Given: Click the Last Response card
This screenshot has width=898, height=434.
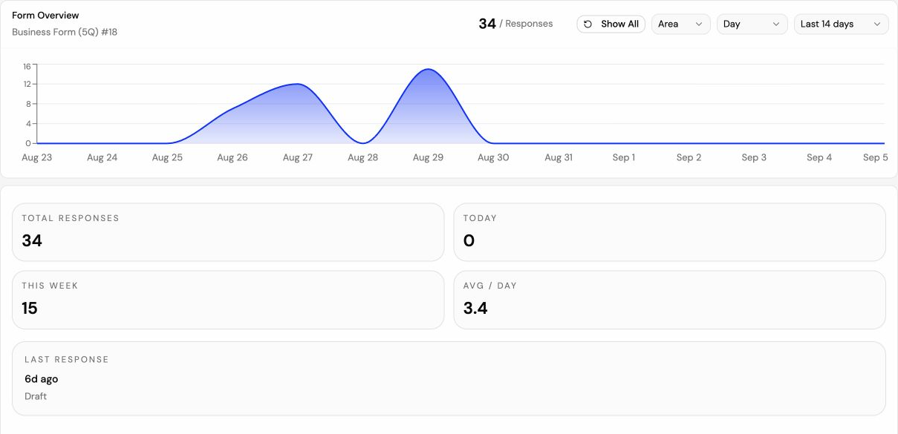Looking at the screenshot, I should [x=449, y=378].
